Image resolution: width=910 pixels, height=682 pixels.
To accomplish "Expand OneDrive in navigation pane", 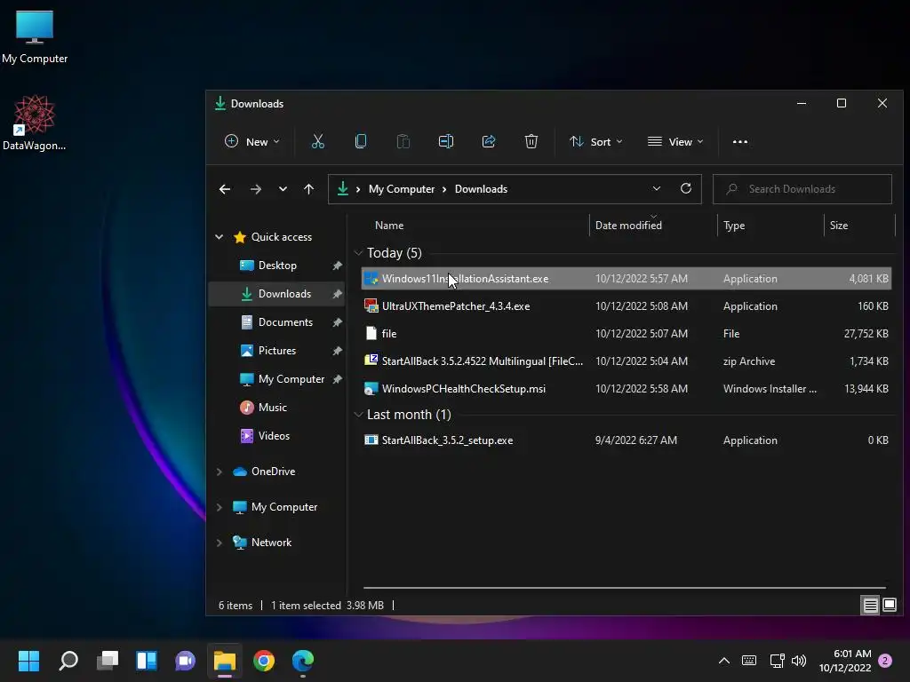I will click(x=220, y=472).
